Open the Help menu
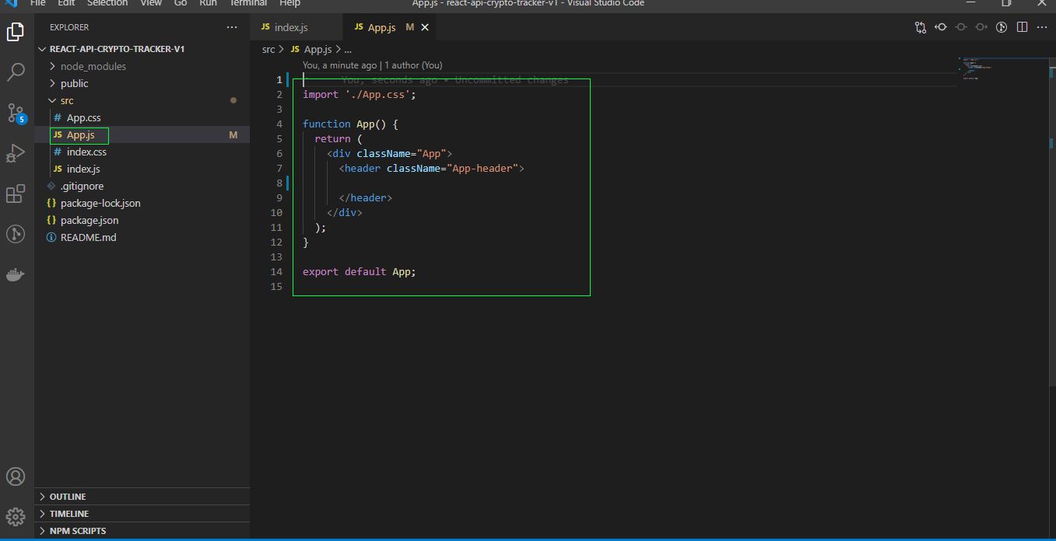The width and height of the screenshot is (1056, 541). [x=289, y=3]
